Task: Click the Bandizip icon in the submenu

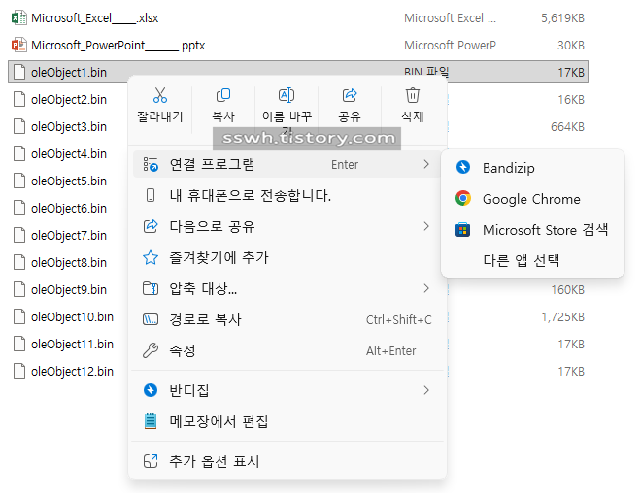Action: point(462,167)
